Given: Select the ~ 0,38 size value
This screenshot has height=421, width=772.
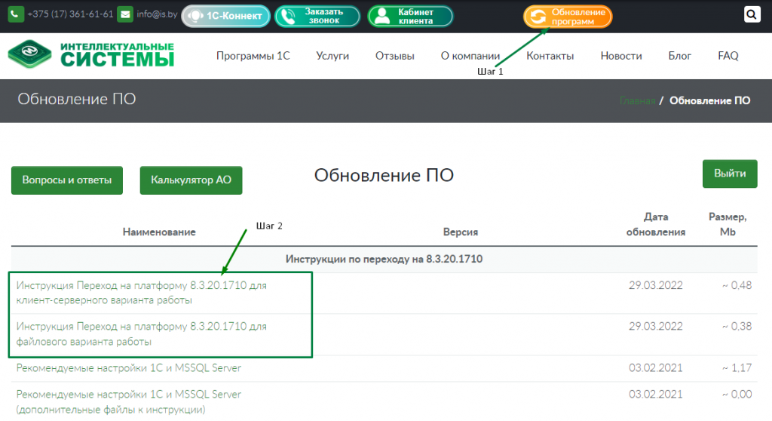Looking at the screenshot, I should click(x=737, y=327).
